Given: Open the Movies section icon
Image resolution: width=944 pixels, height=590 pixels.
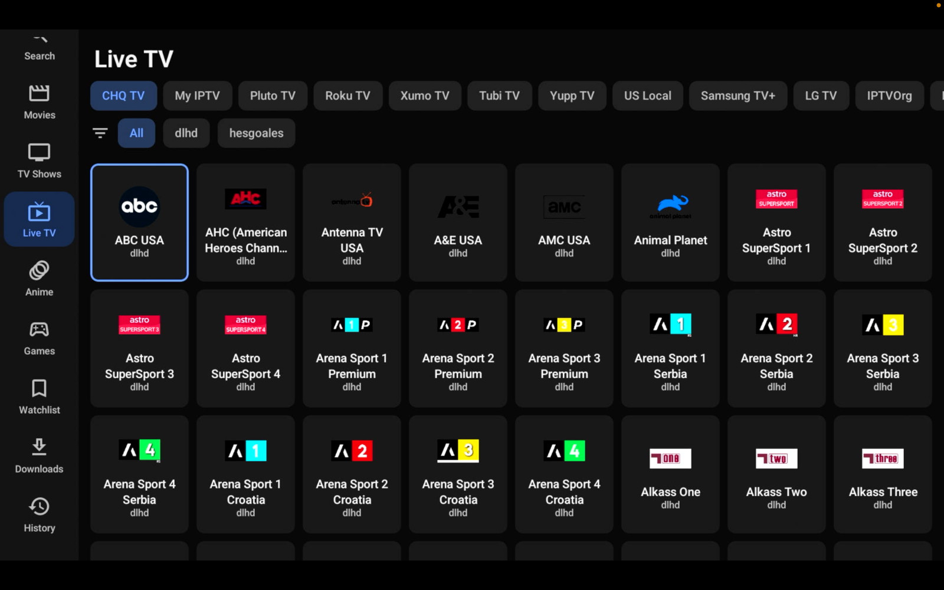Looking at the screenshot, I should [39, 94].
